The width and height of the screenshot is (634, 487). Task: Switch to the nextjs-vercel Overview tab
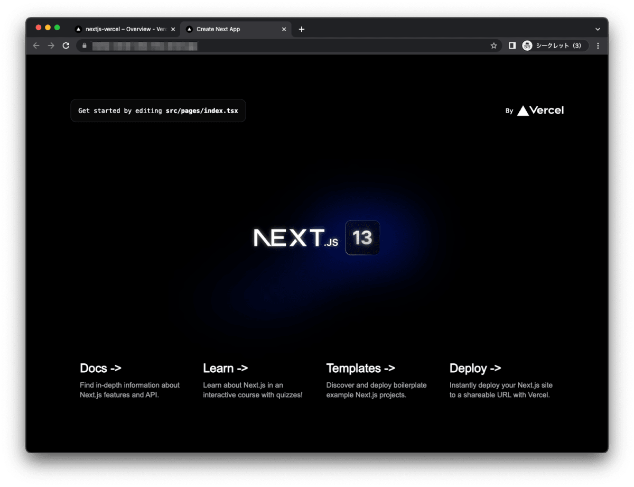[124, 29]
